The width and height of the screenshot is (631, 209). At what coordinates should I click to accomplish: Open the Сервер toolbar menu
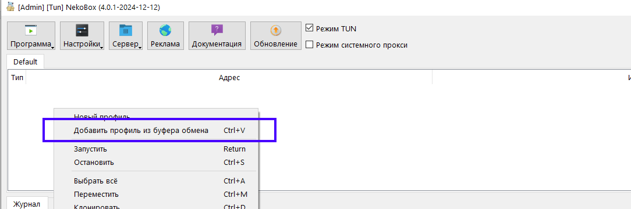[x=126, y=35]
